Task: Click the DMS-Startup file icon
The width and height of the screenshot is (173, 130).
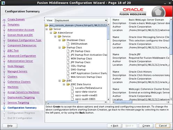Action: pyautogui.click(x=68, y=69)
